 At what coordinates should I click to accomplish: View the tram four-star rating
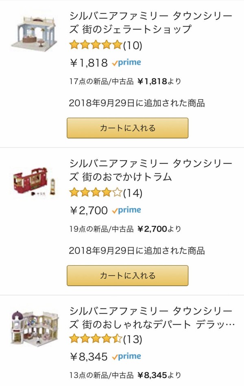point(96,193)
